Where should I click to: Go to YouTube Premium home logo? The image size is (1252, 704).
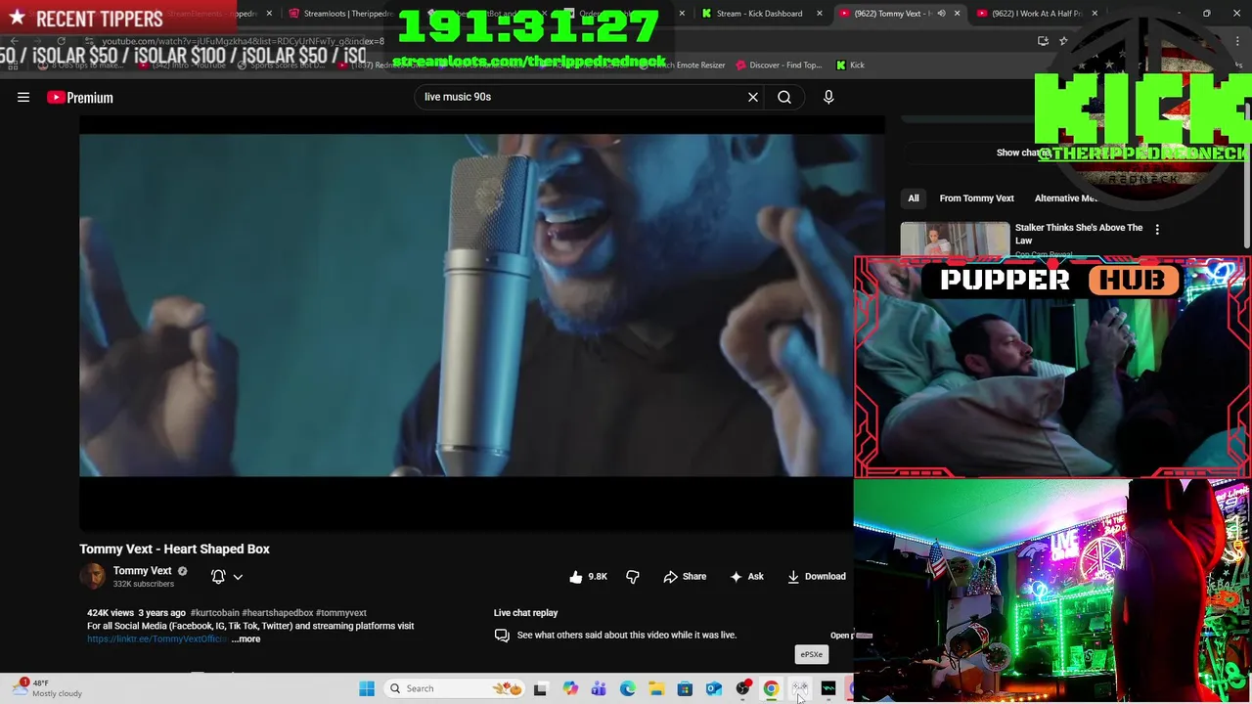point(80,97)
